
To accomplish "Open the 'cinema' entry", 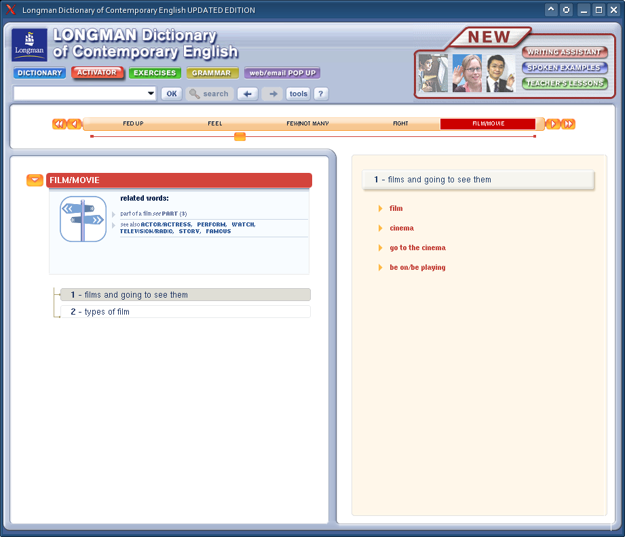I will pos(402,228).
